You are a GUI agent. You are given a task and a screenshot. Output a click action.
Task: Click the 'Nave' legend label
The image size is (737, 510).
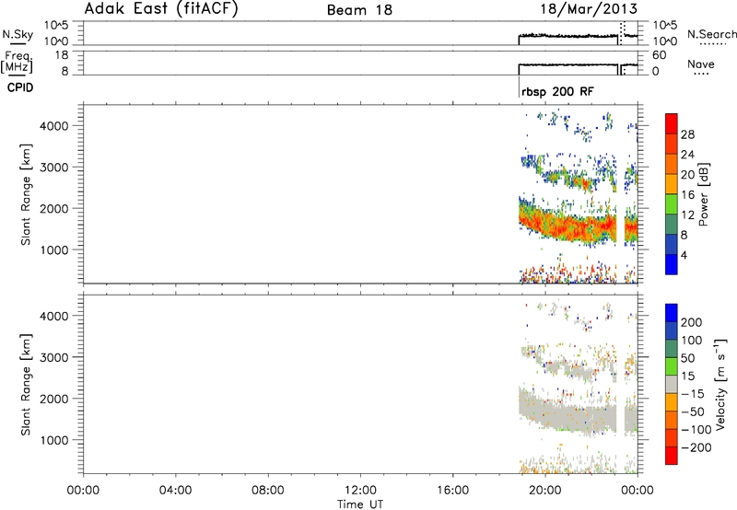[701, 64]
